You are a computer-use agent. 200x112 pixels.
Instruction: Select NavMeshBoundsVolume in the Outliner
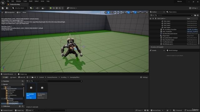170,34
